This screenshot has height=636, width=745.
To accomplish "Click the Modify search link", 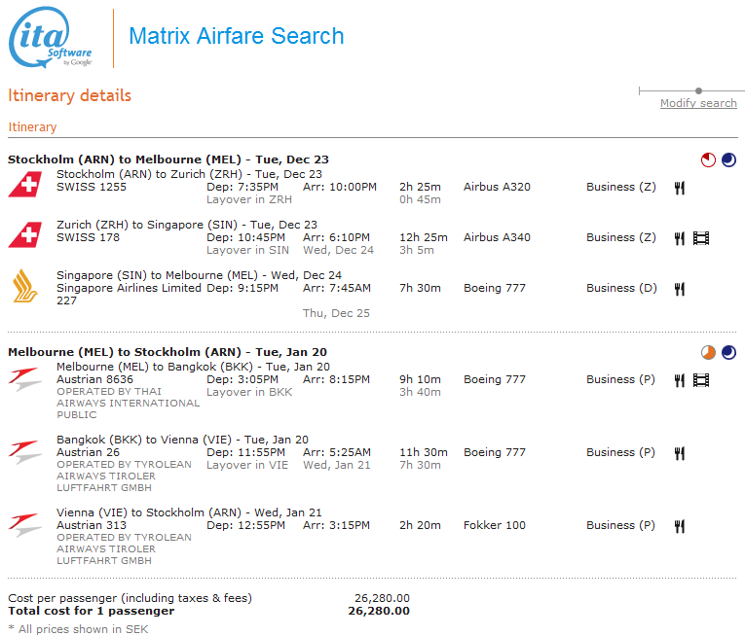I will click(x=698, y=104).
